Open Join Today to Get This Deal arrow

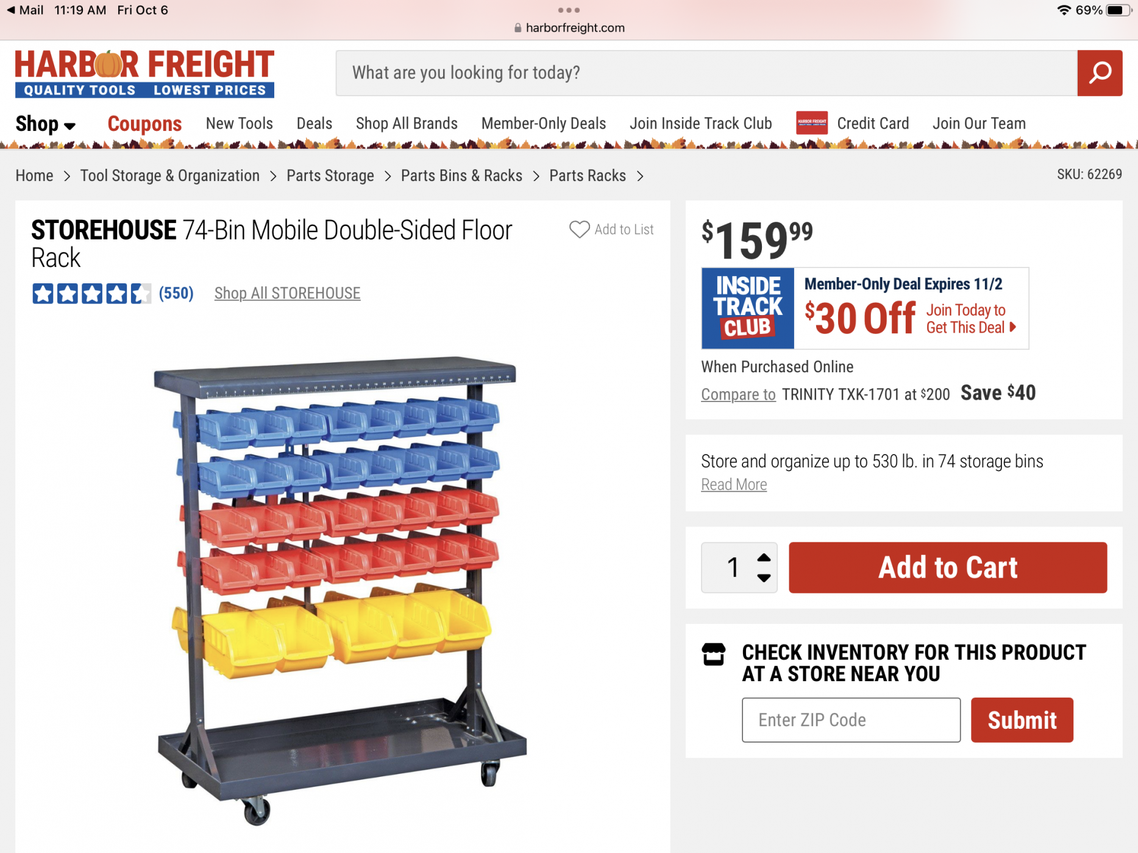pyautogui.click(x=1012, y=327)
